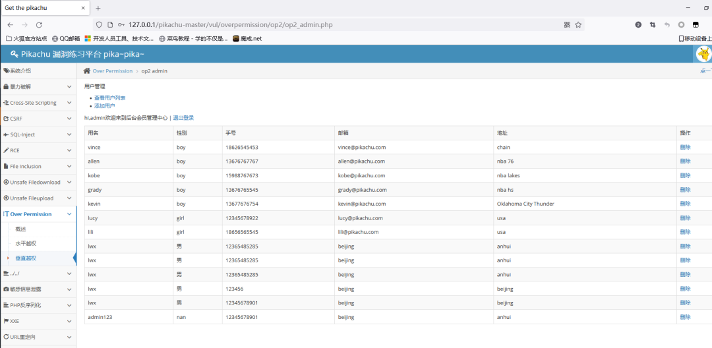Expand CSRF sidebar menu

[38, 119]
